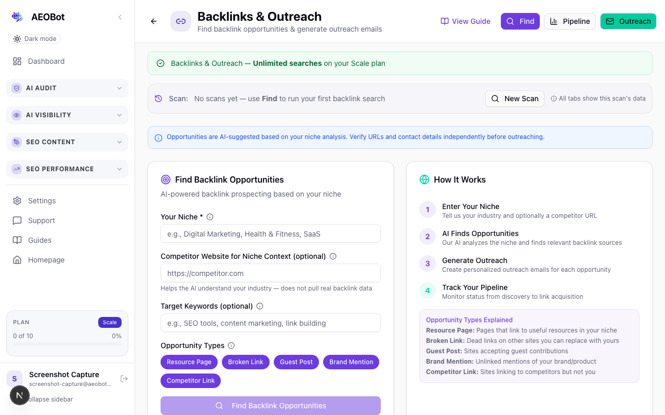Open the View Guide link

click(x=465, y=21)
